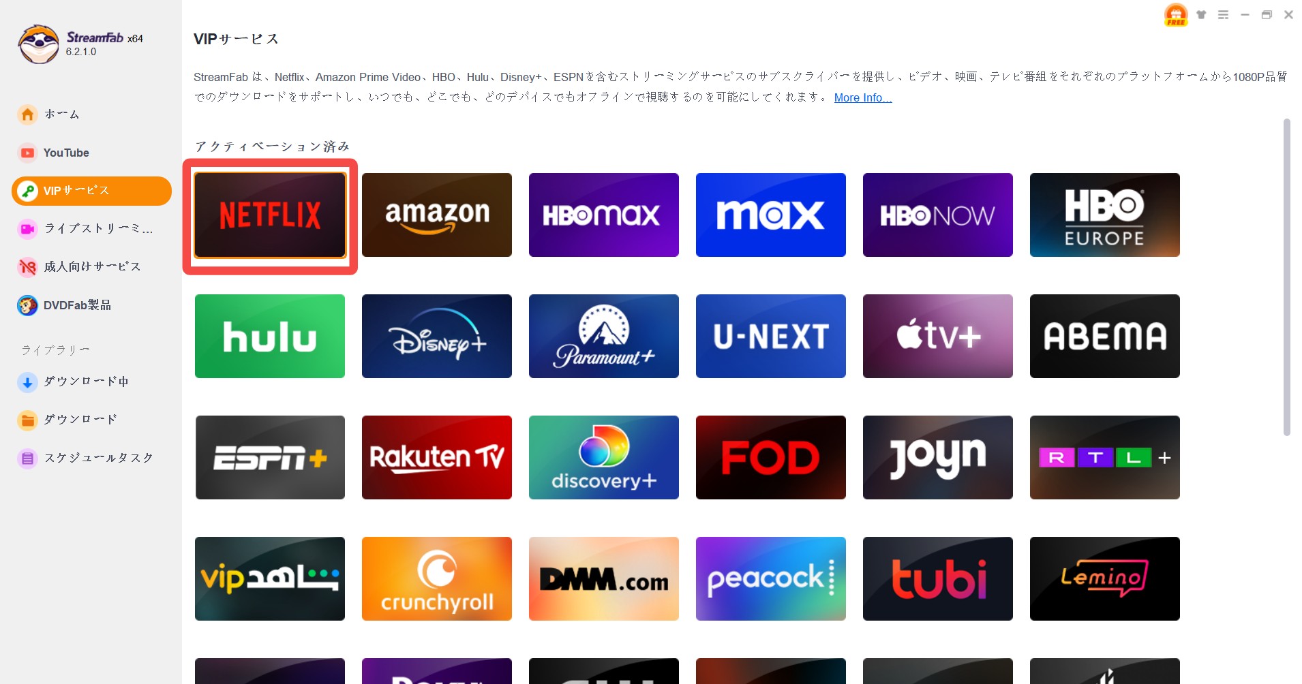Select VIPサービス in the sidebar
The width and height of the screenshot is (1302, 684).
(x=91, y=191)
